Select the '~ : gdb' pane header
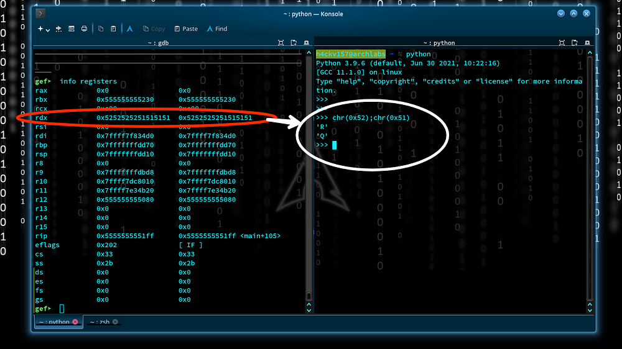This screenshot has height=349, width=622. click(x=158, y=43)
